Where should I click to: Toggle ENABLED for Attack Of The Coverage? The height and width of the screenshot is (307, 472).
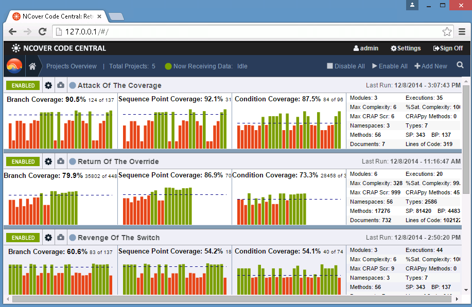23,85
